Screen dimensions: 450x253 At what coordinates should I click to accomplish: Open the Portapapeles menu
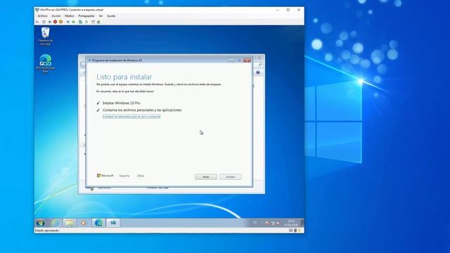click(86, 16)
